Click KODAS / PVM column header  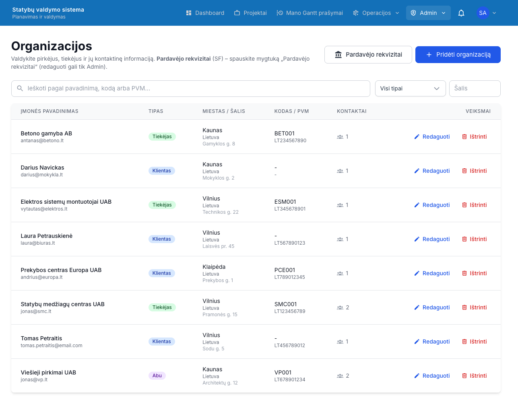tap(291, 111)
